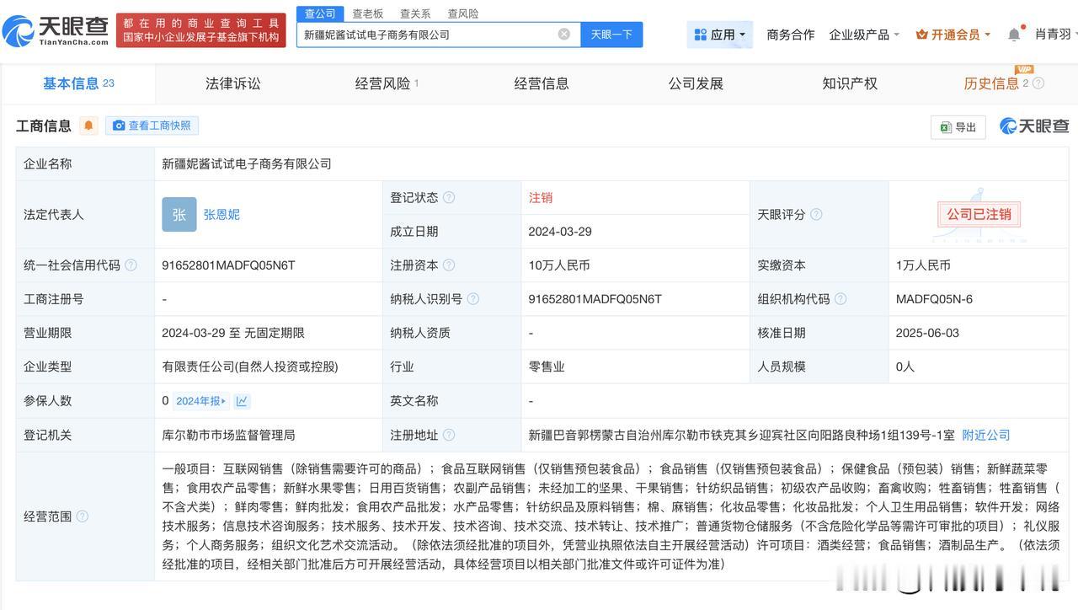Select the 经营风险 tab
This screenshot has width=1078, height=610.
pyautogui.click(x=387, y=83)
